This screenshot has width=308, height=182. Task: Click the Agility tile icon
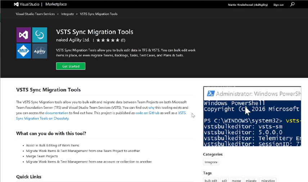40,51
